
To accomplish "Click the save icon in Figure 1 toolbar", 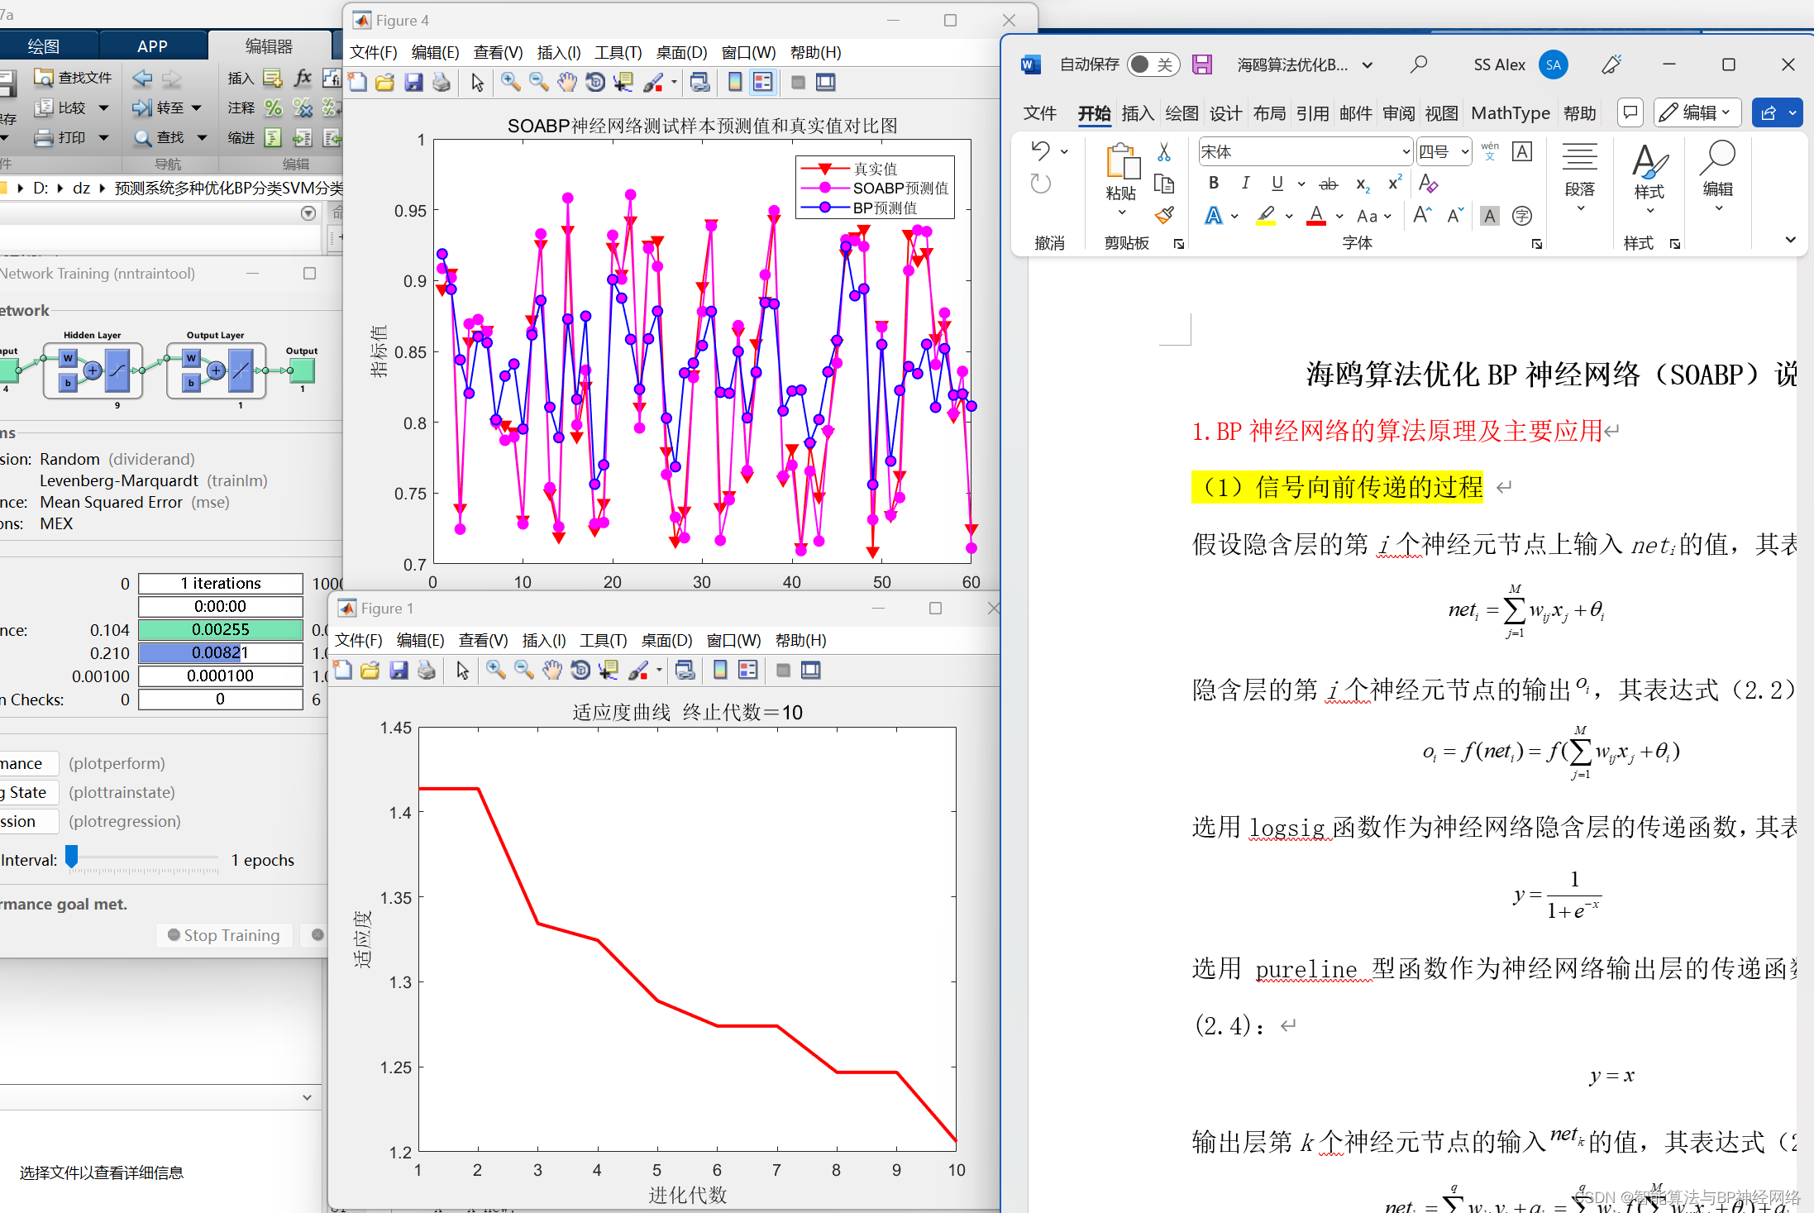I will [x=399, y=670].
